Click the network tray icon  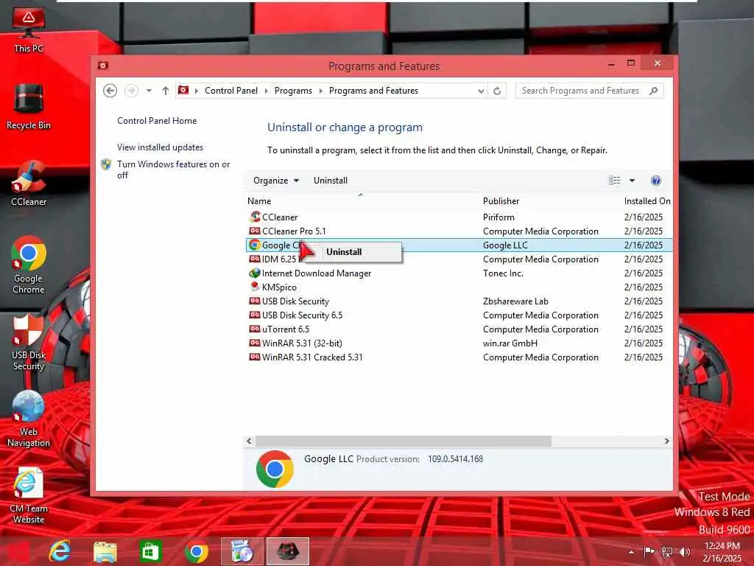tap(667, 551)
